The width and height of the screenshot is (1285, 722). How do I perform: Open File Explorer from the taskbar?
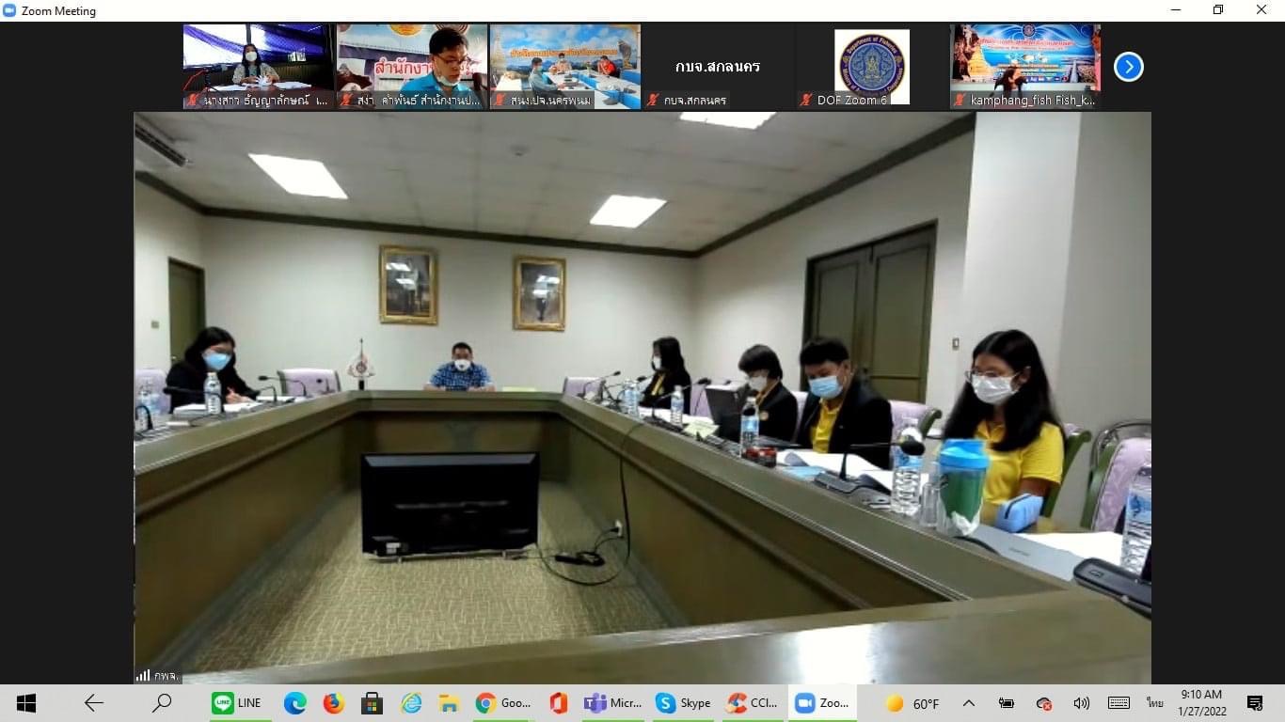pos(449,703)
